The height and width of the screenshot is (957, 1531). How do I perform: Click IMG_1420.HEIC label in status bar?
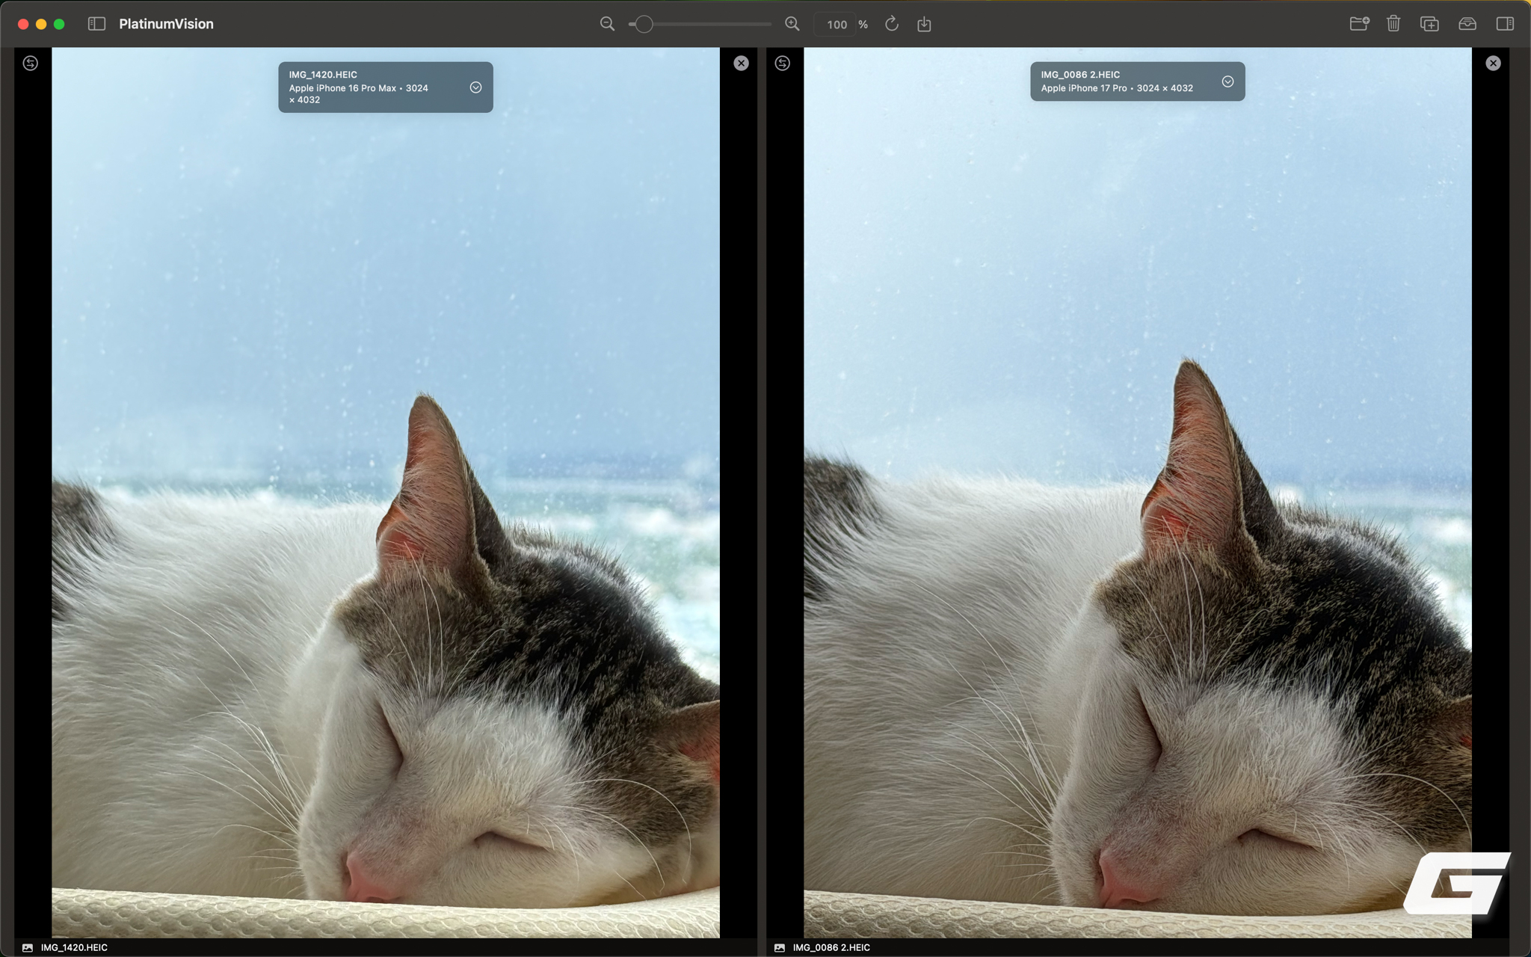[x=74, y=947]
